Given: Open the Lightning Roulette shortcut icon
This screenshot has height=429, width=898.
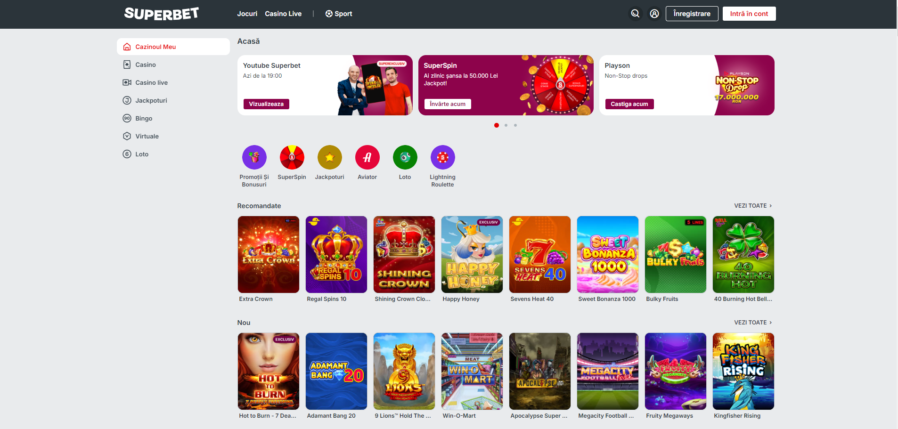Looking at the screenshot, I should pyautogui.click(x=442, y=157).
